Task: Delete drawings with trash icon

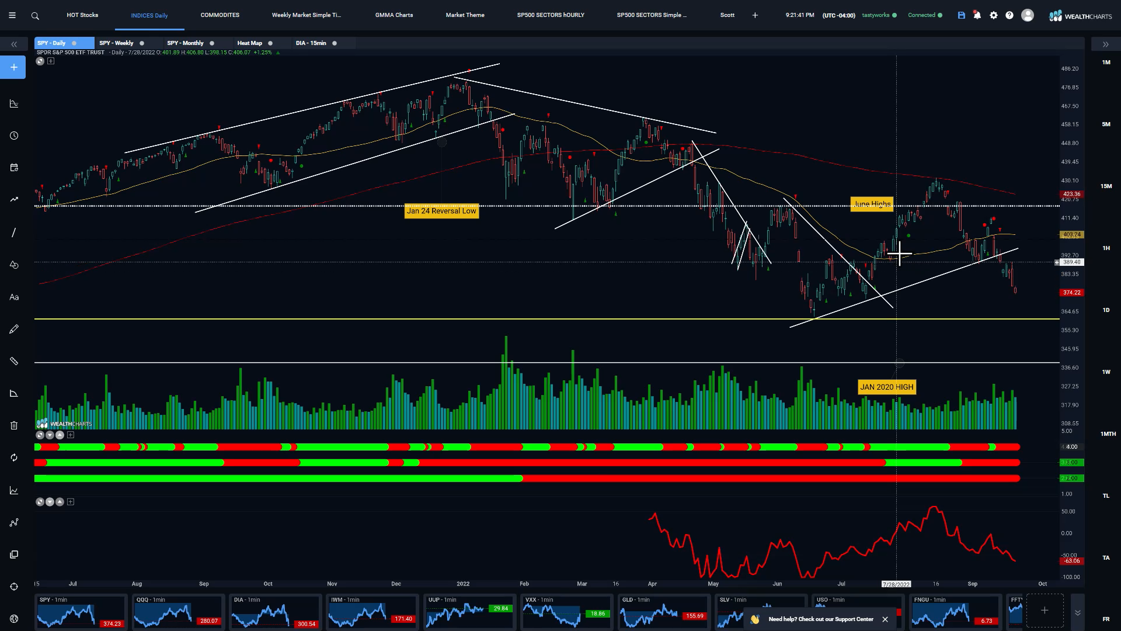Action: click(x=14, y=425)
